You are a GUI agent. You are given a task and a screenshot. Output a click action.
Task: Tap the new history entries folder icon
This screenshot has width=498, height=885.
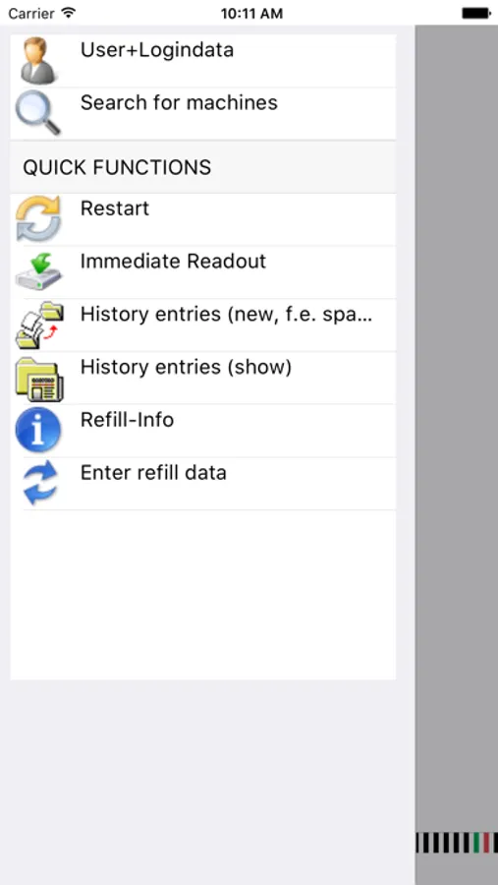tap(38, 324)
